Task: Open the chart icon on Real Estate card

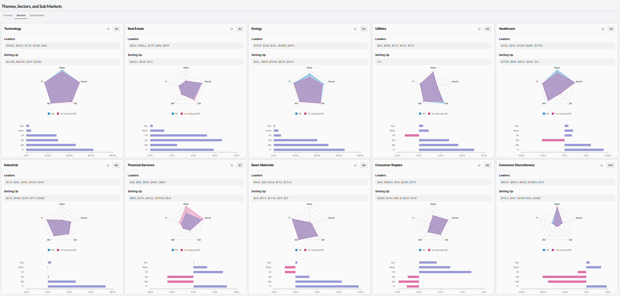Action: [232, 29]
